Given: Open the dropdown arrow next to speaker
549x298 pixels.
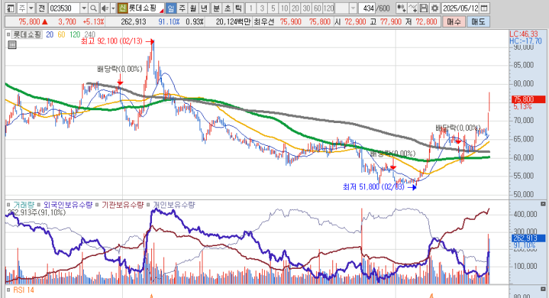Looking at the screenshot, I should (113, 8).
